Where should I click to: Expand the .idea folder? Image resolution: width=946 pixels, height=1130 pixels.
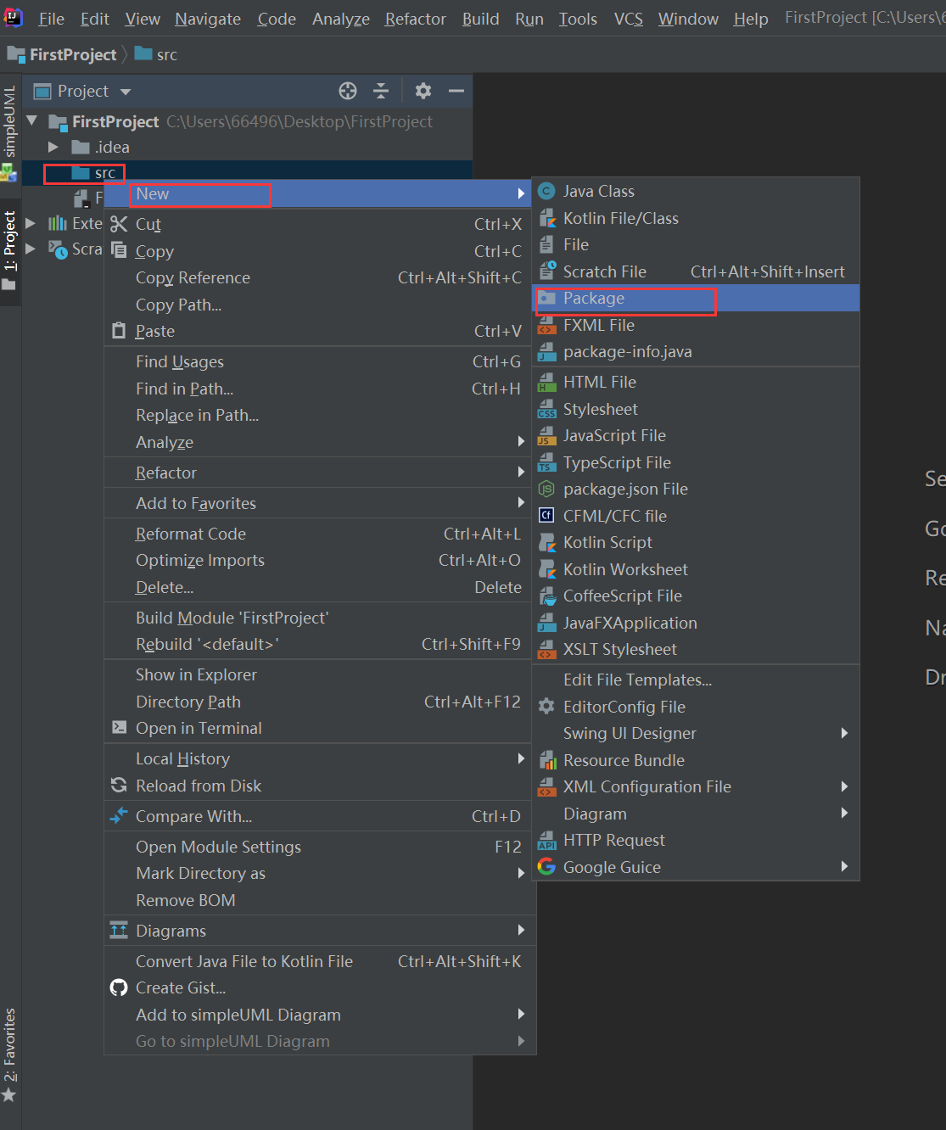(53, 147)
